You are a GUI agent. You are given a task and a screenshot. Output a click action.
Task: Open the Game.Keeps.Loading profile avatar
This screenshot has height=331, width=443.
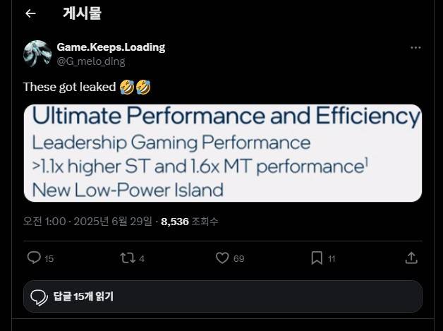click(x=37, y=54)
